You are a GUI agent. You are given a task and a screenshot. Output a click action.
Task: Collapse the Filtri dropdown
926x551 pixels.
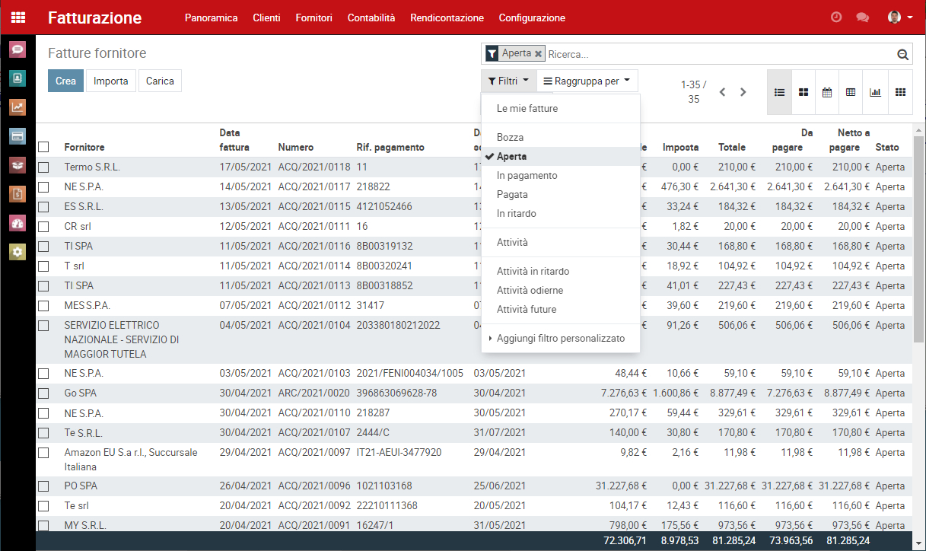point(508,81)
